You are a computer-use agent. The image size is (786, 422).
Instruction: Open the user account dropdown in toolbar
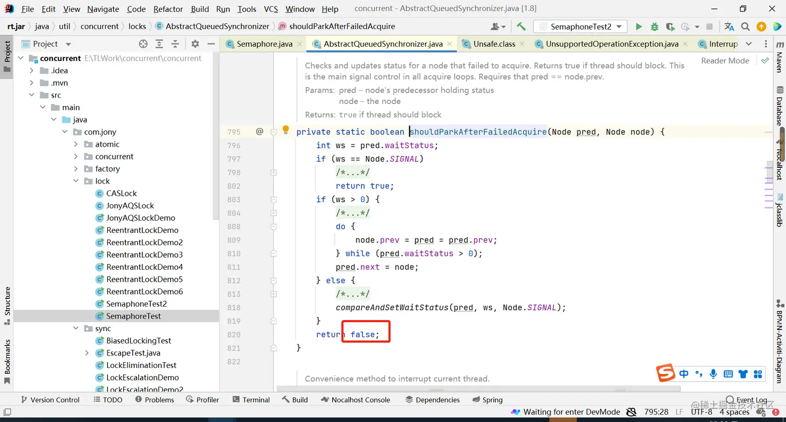[498, 27]
